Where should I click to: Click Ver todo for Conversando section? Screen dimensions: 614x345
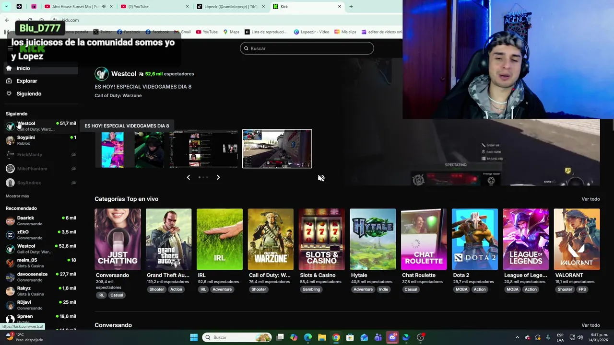(590, 325)
